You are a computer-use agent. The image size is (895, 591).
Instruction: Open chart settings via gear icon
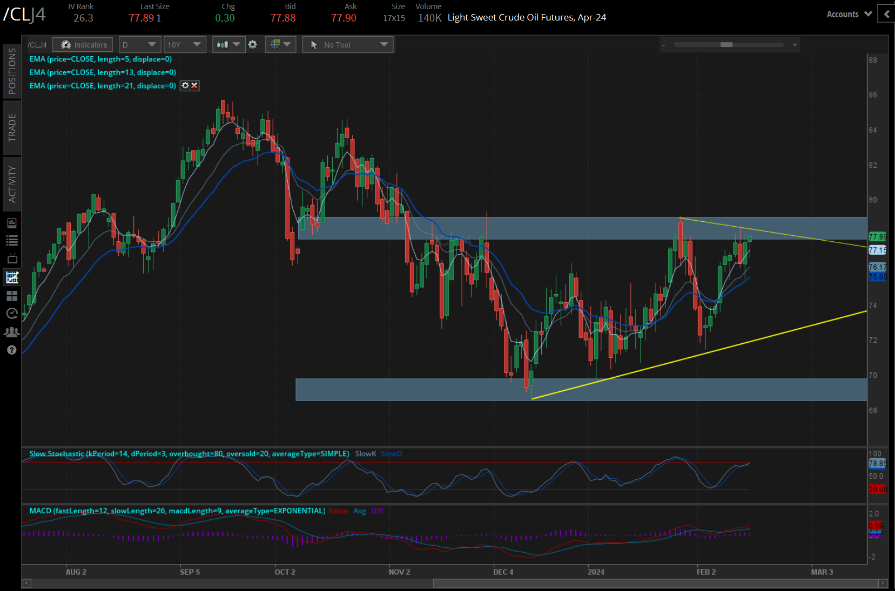pyautogui.click(x=252, y=44)
